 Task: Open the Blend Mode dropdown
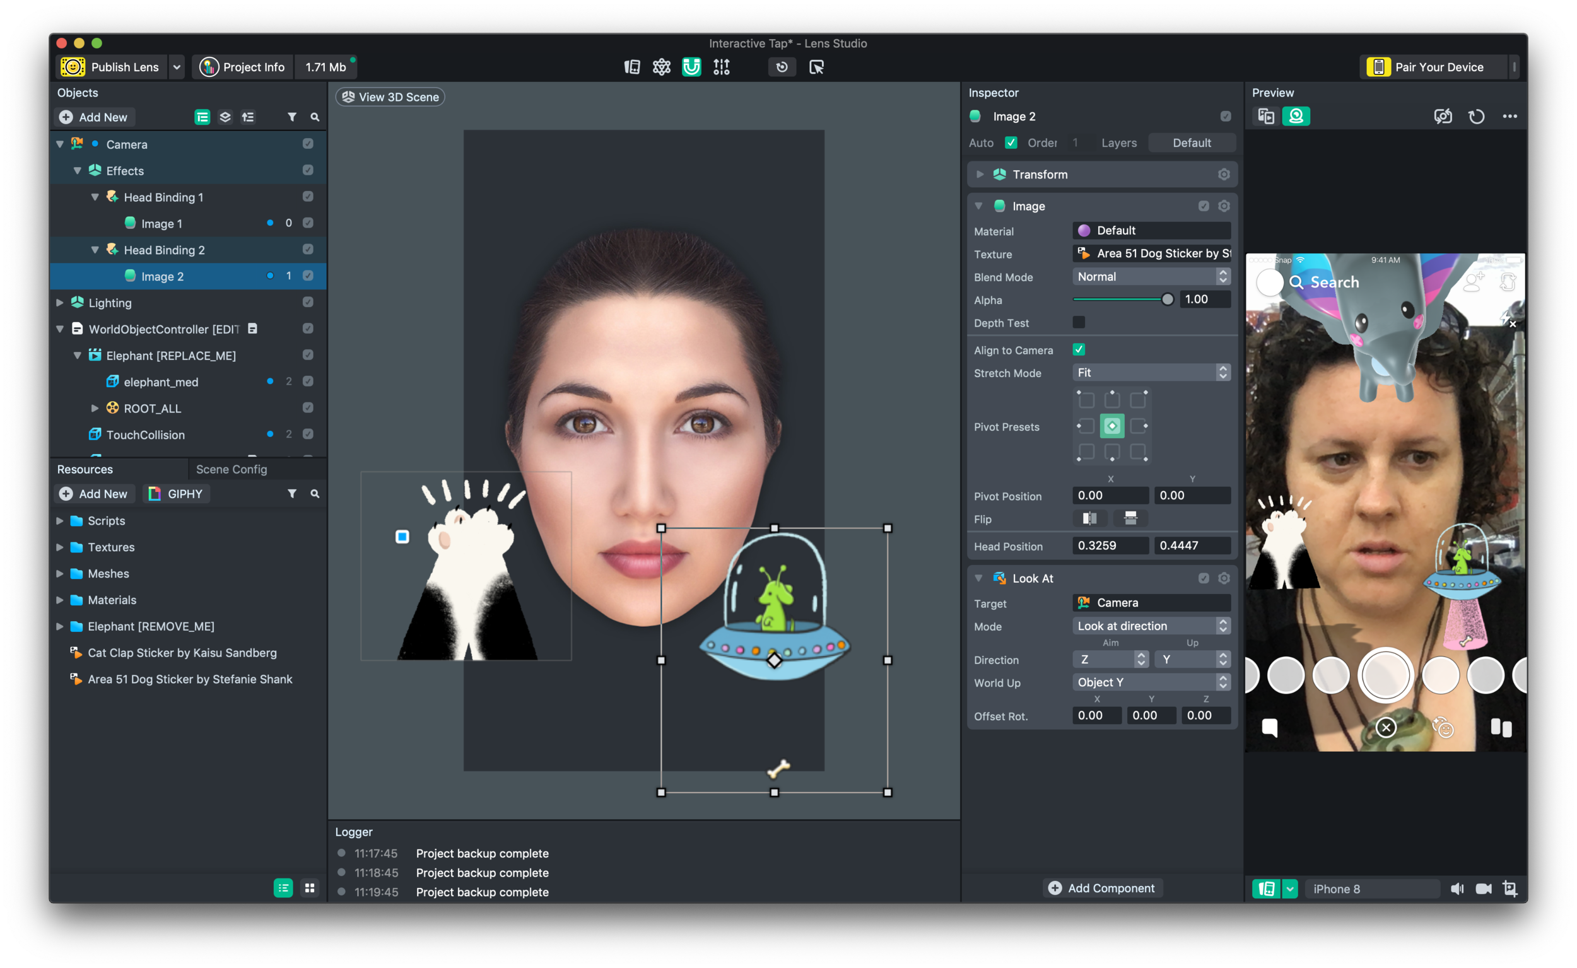(x=1151, y=277)
